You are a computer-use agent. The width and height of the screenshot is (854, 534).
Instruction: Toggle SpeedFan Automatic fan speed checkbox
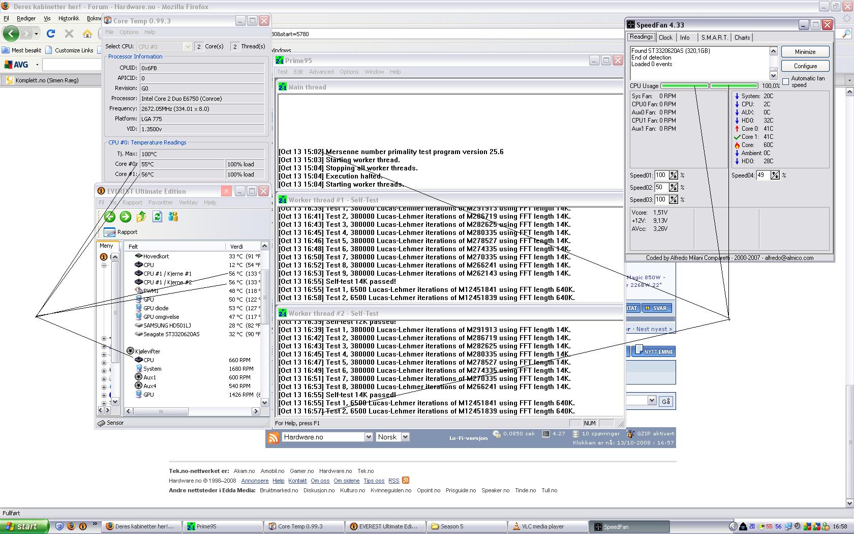point(786,81)
